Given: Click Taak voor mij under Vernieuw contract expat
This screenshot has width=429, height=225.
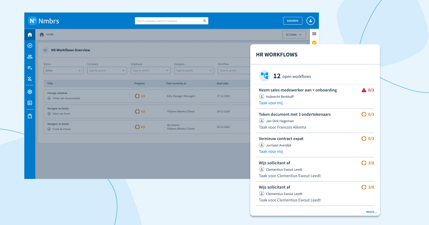Looking at the screenshot, I should click(271, 151).
